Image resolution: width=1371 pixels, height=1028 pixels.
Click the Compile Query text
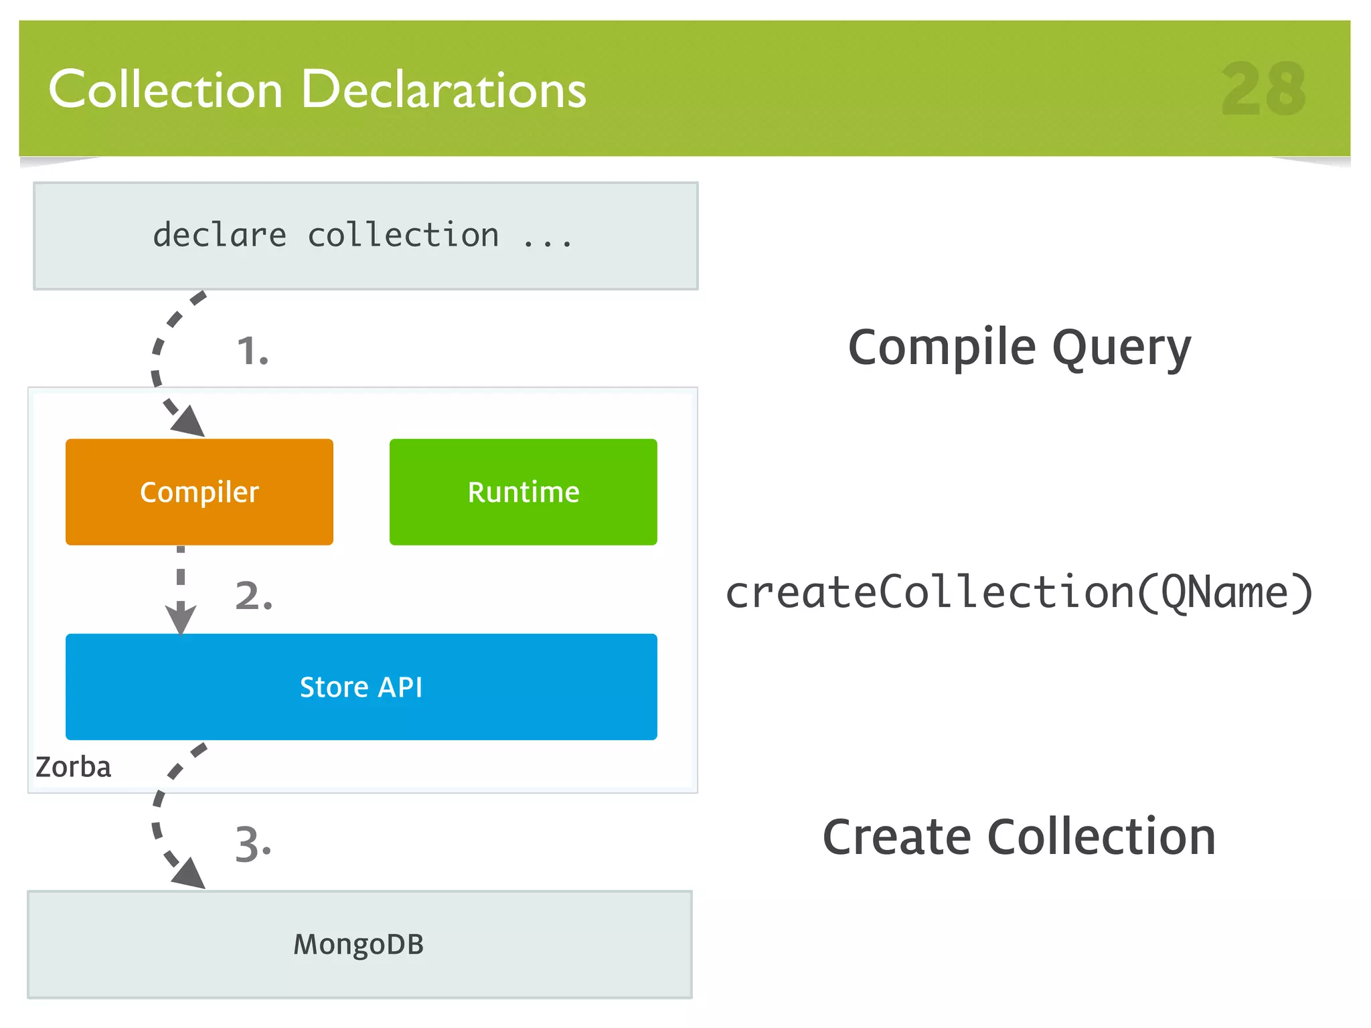click(1019, 347)
